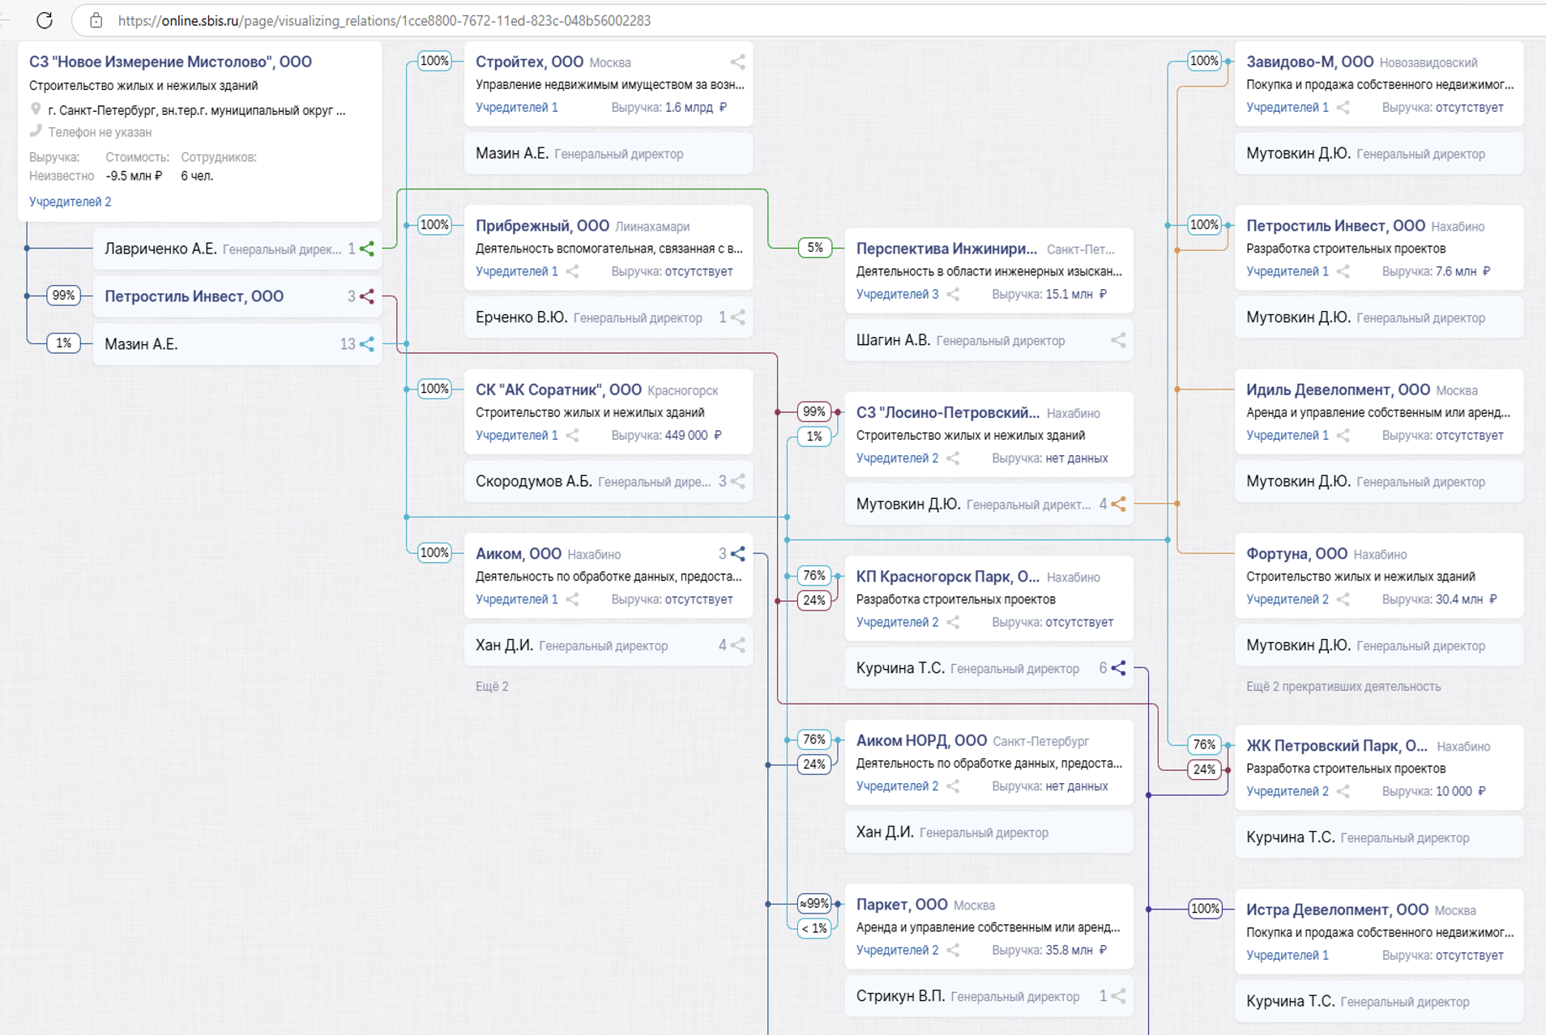The width and height of the screenshot is (1546, 1035).
Task: Toggle relations icon for Курчина Т.С. 6
Action: 1118,668
